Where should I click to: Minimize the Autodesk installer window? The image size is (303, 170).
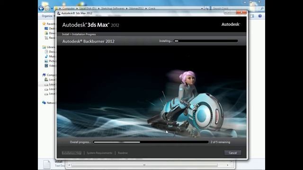(x=227, y=13)
